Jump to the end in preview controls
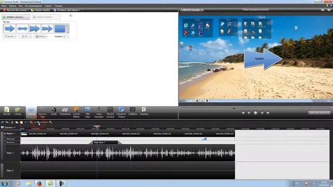This screenshot has width=333, height=187. point(268,113)
